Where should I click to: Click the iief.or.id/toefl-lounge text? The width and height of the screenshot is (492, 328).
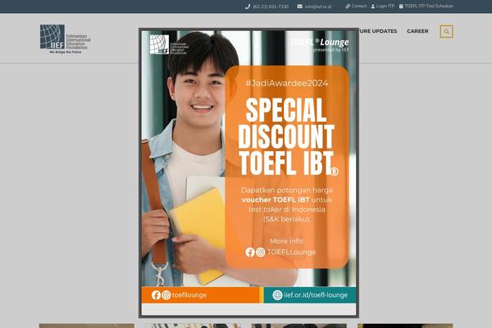(x=316, y=295)
